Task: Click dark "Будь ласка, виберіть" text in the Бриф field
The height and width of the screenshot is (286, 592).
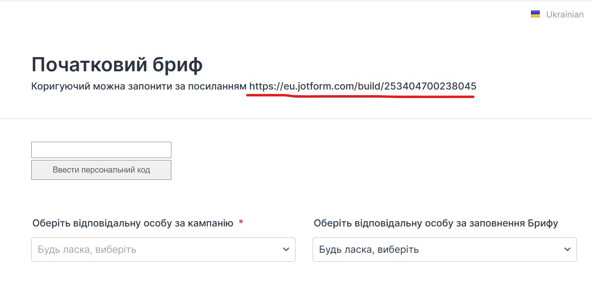Action: 369,250
